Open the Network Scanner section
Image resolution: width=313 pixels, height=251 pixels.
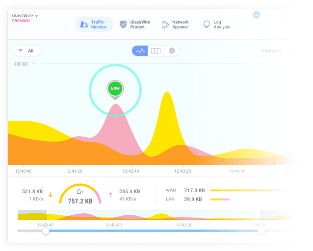click(x=176, y=25)
